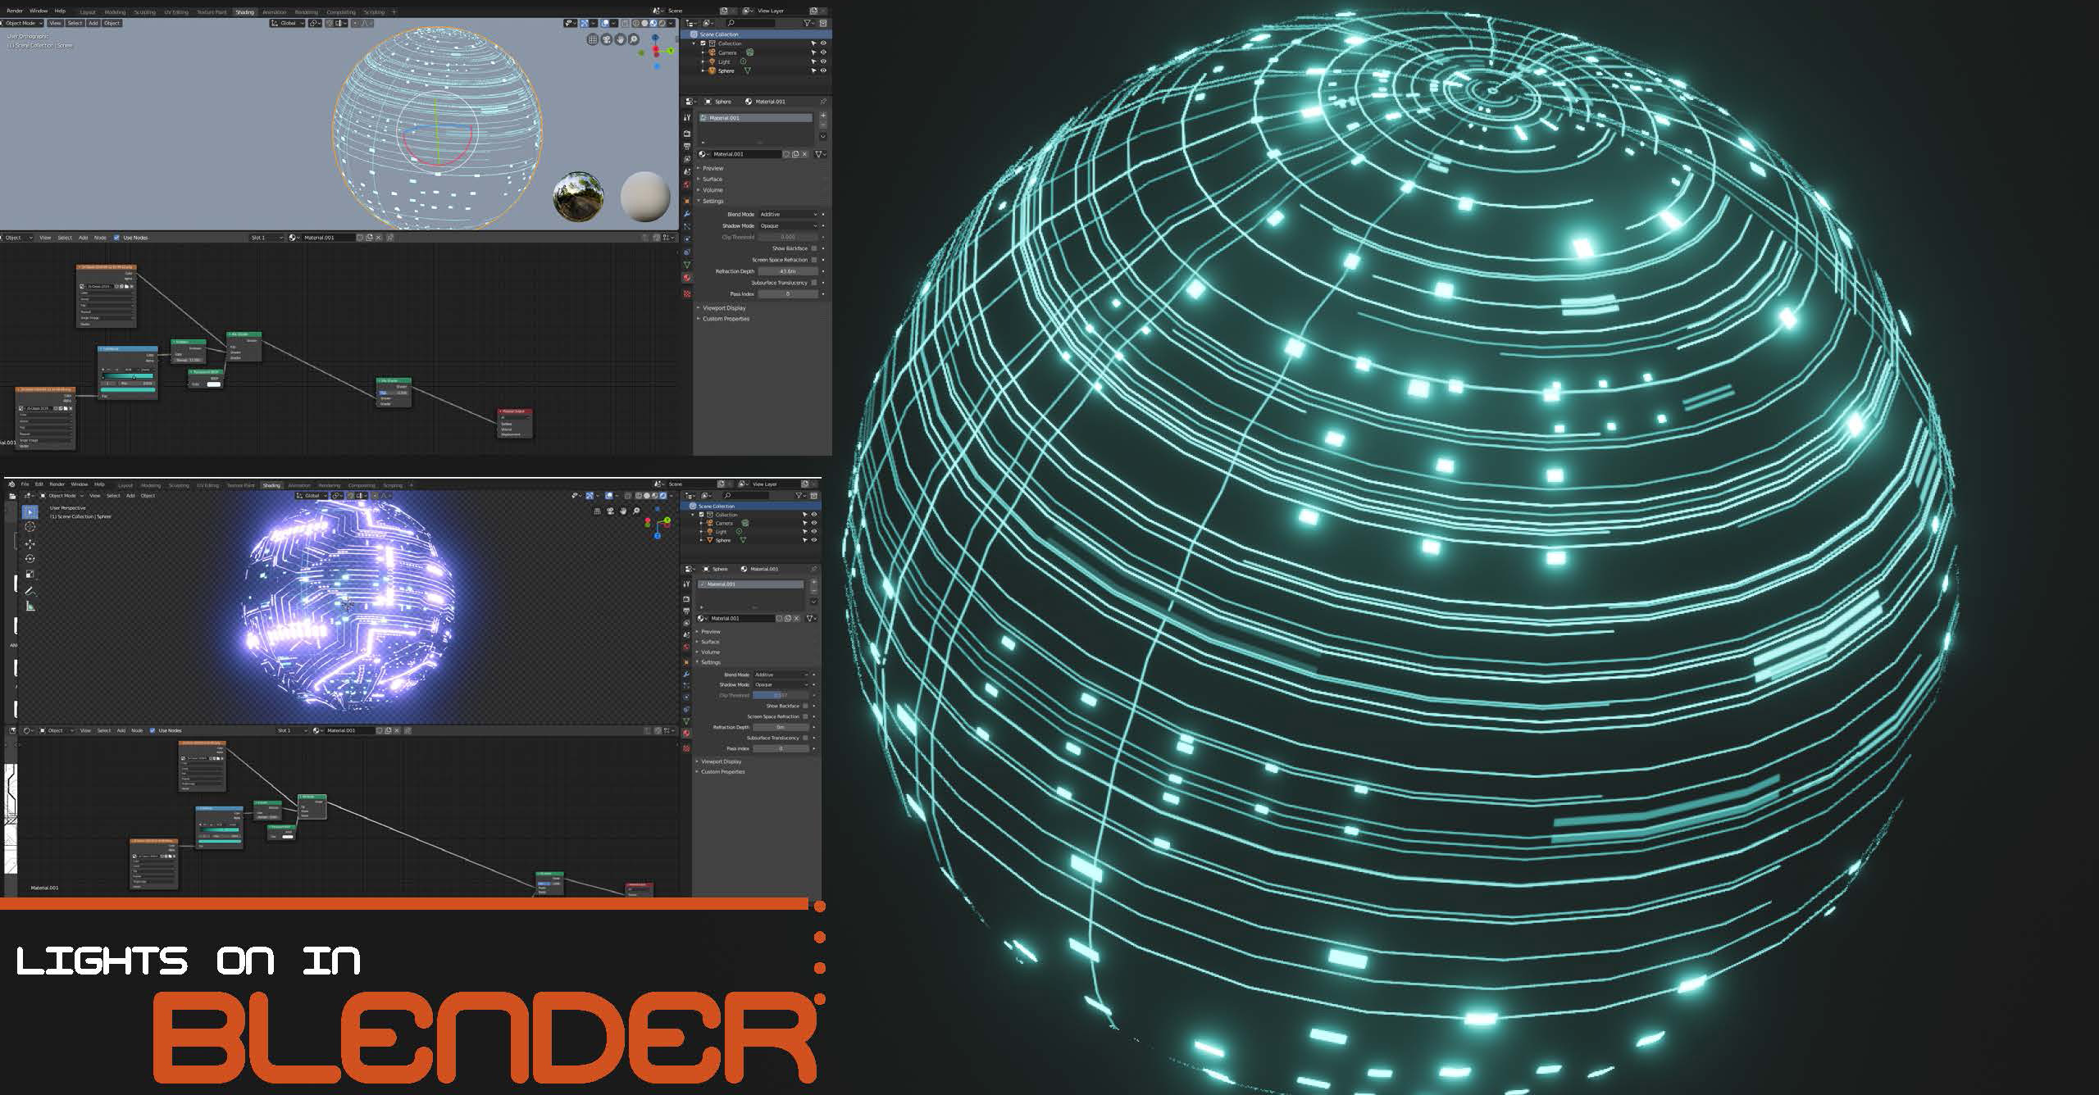This screenshot has height=1095, width=2099.
Task: Click camera view icon in upper viewport
Action: click(x=606, y=39)
